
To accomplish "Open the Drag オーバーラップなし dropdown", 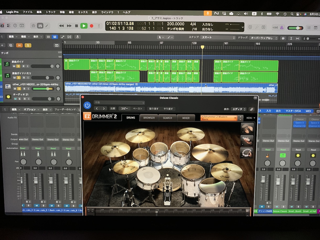I will coord(264,38).
